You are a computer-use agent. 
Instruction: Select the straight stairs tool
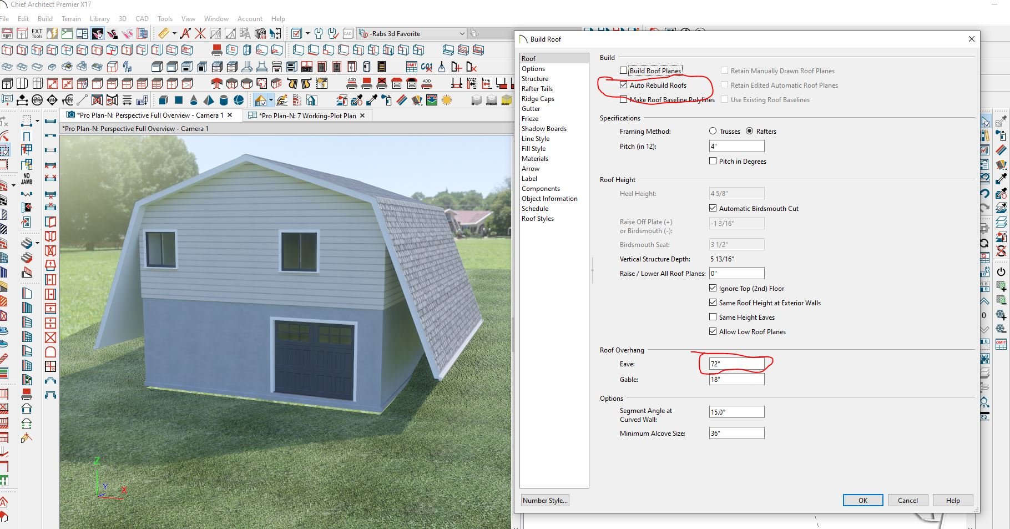coord(27,244)
